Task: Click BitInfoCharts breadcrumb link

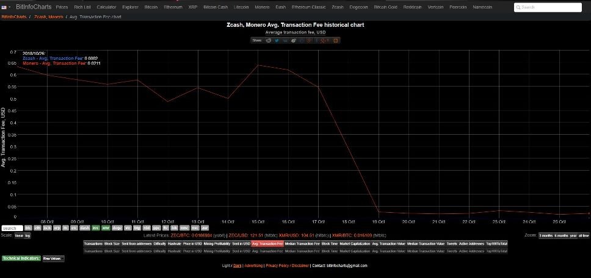Action: 14,17
